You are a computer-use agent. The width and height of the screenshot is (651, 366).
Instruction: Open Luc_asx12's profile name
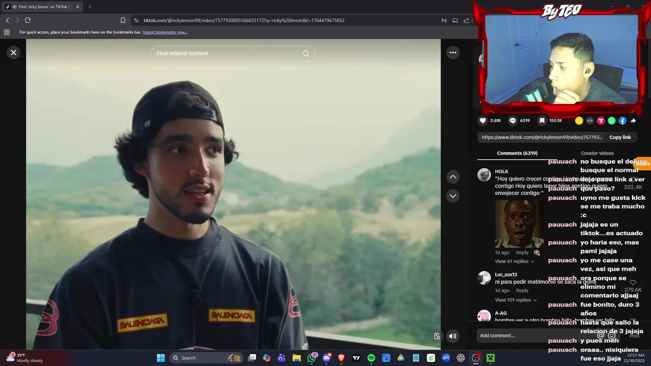tap(506, 274)
